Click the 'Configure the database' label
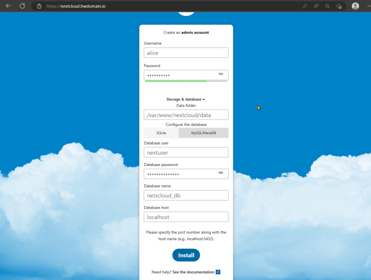The image size is (371, 280). click(186, 124)
